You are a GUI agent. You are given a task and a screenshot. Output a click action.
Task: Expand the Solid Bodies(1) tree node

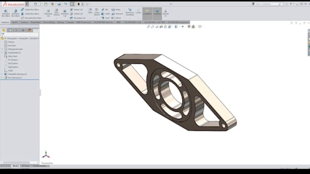click(2, 53)
